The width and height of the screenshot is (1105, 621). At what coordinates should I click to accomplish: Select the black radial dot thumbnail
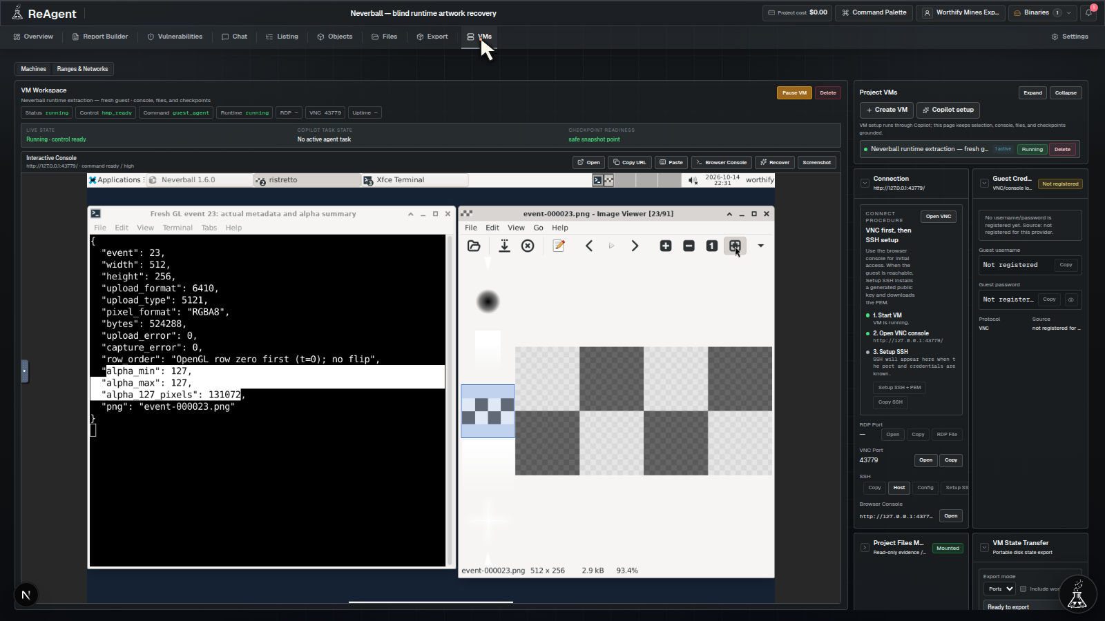pos(488,302)
